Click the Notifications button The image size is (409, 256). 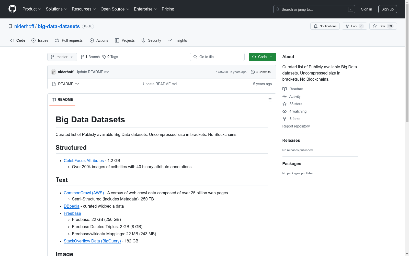pyautogui.click(x=325, y=26)
